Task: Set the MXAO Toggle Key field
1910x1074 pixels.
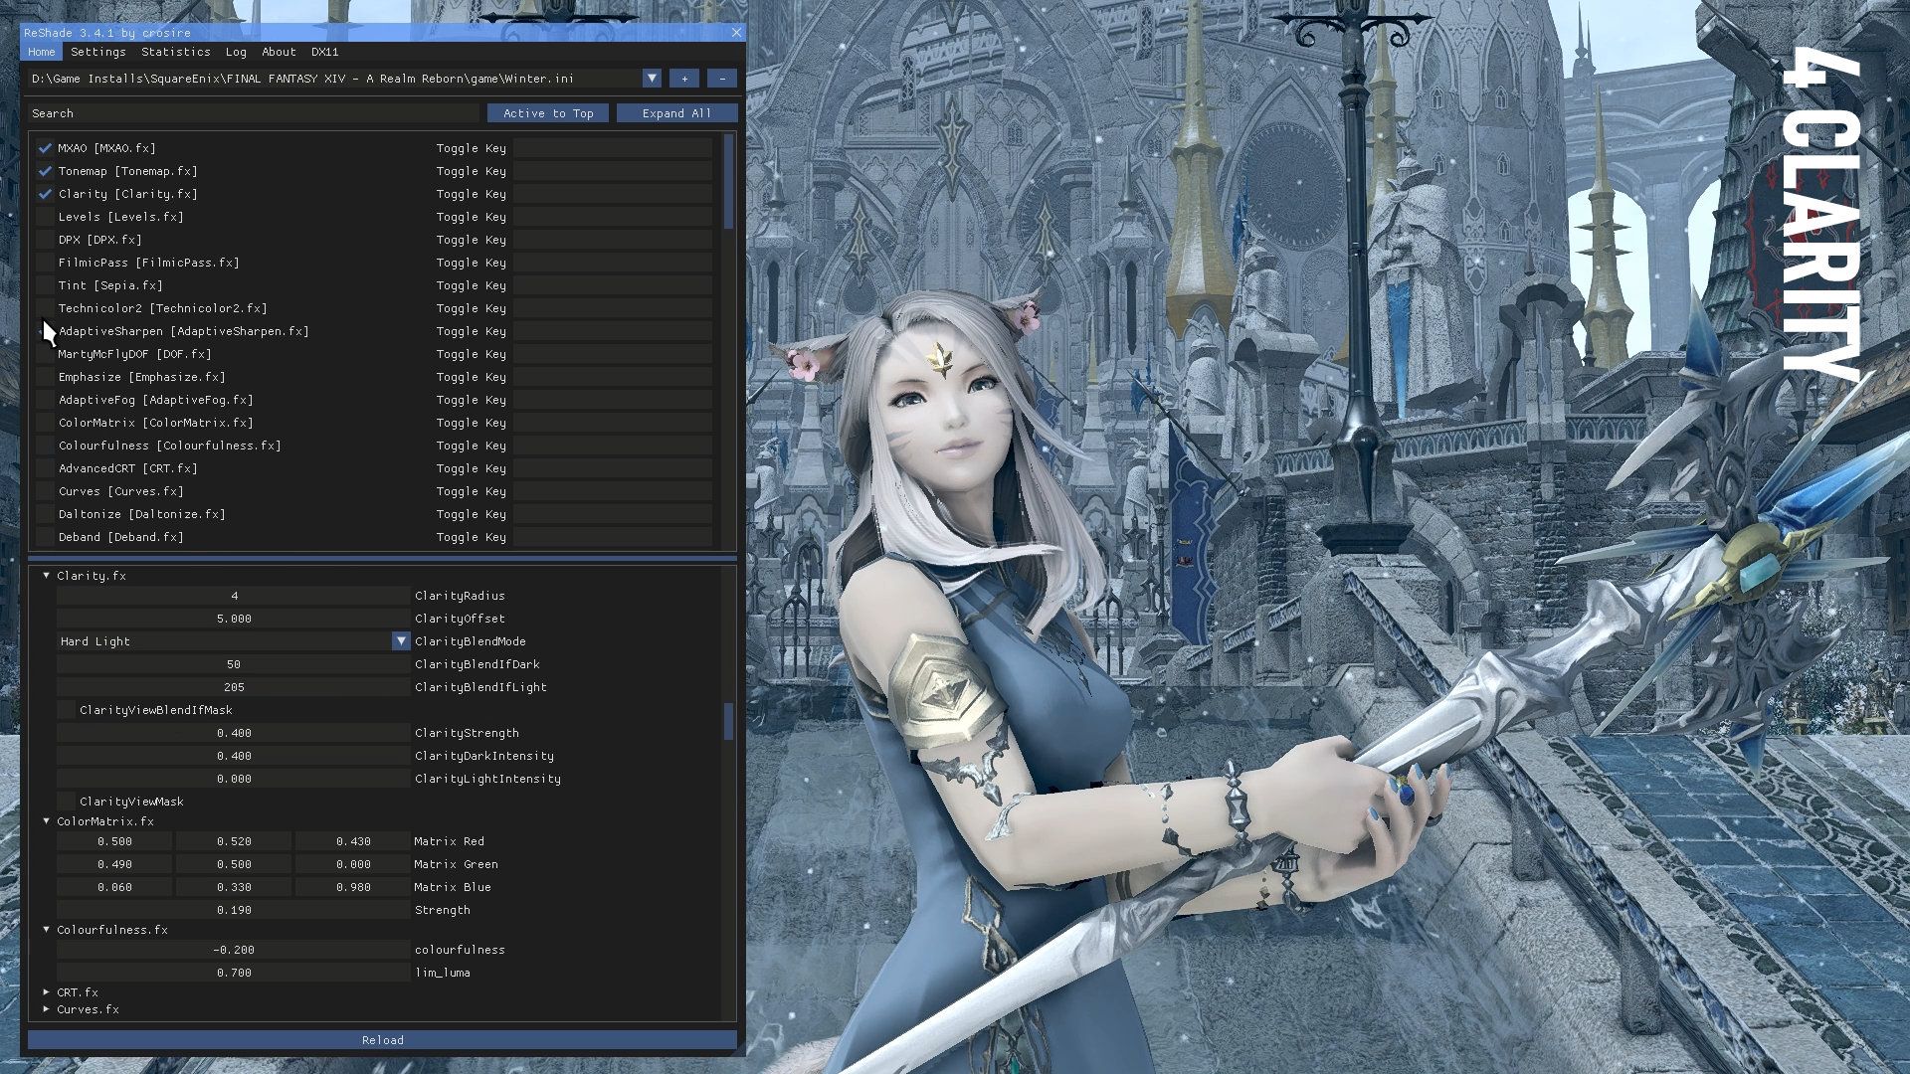Action: (613, 148)
